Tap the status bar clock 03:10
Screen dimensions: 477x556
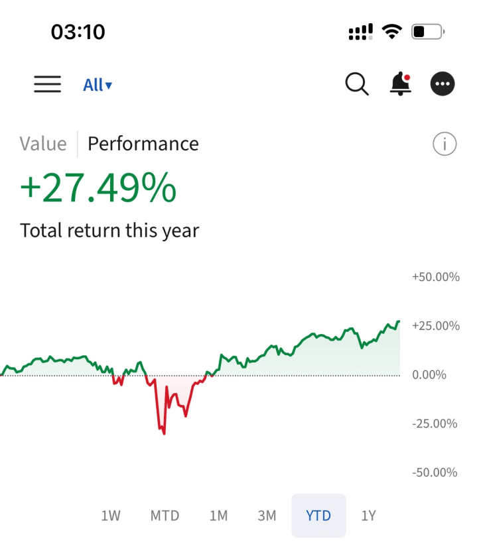tap(78, 32)
